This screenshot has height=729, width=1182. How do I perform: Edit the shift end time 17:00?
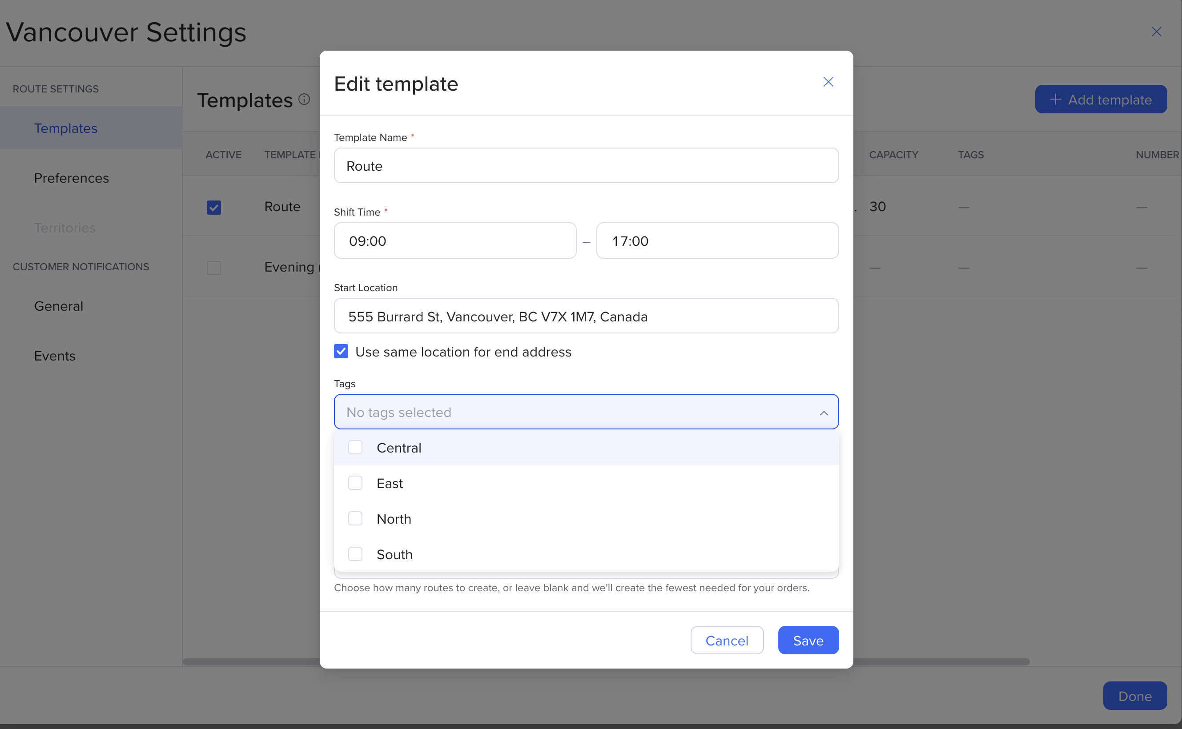717,240
